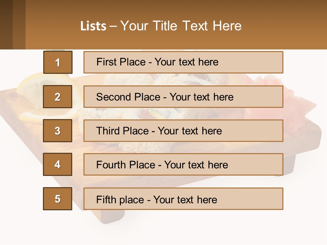Select the number 4 square
The width and height of the screenshot is (327, 245).
(x=58, y=165)
